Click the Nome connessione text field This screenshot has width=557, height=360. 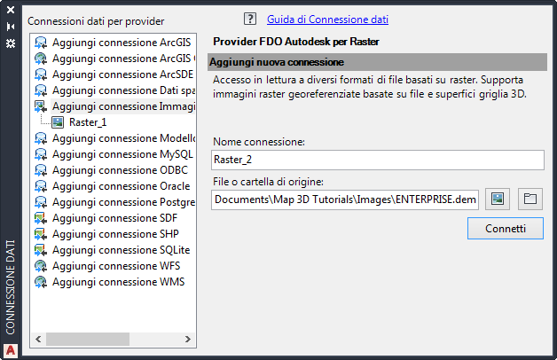click(x=378, y=160)
